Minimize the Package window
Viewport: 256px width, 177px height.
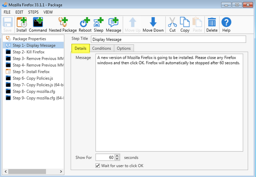pos(226,5)
